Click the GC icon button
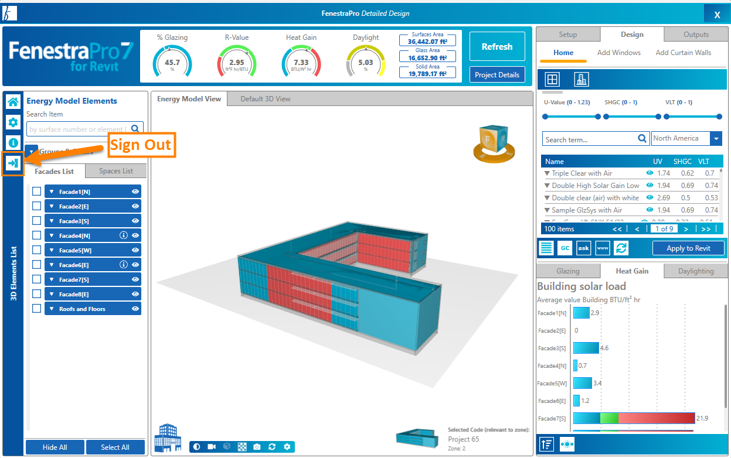The image size is (731, 458). coord(565,248)
